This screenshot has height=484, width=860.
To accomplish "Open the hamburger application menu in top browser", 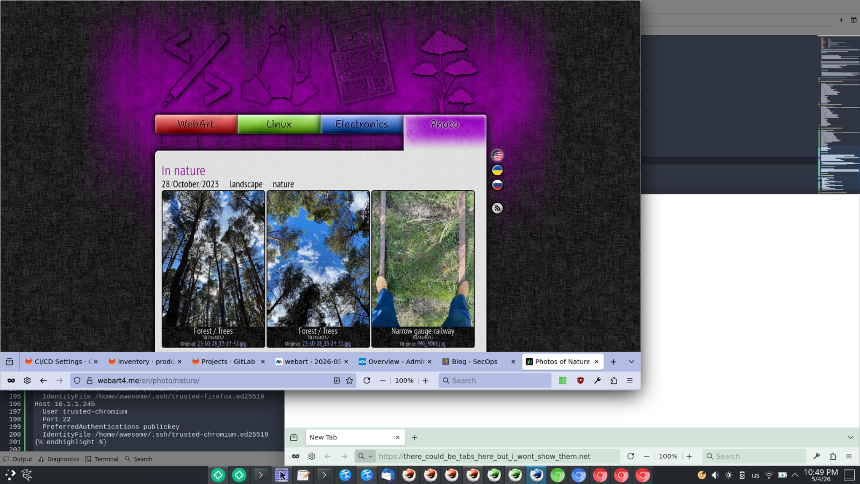I will (630, 381).
